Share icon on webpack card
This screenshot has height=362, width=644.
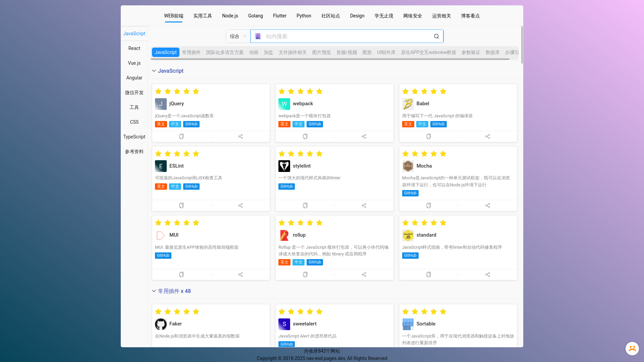[364, 136]
